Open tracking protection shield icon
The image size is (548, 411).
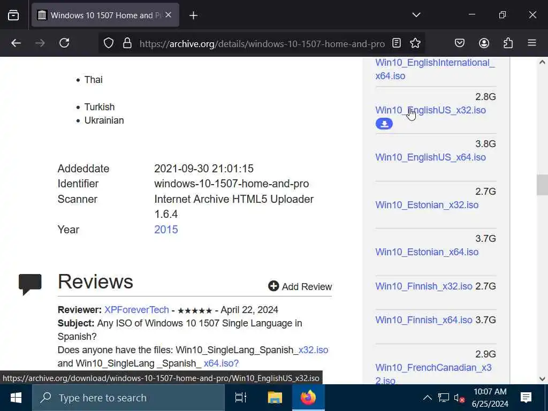pos(109,43)
